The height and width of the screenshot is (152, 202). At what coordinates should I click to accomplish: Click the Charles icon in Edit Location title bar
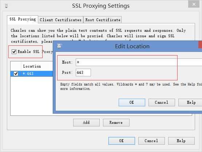click(x=59, y=46)
